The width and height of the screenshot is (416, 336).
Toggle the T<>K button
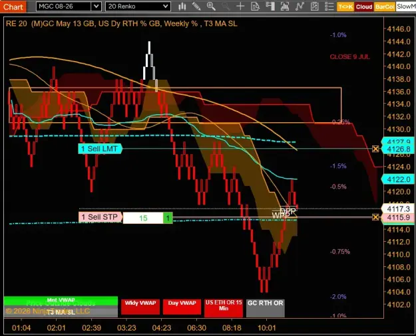pos(345,7)
